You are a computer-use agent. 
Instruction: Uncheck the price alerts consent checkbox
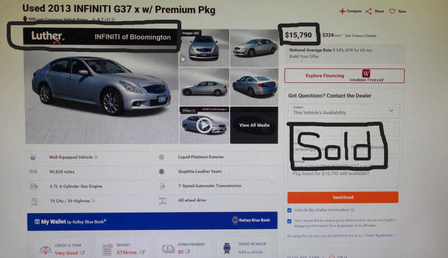pos(289,221)
